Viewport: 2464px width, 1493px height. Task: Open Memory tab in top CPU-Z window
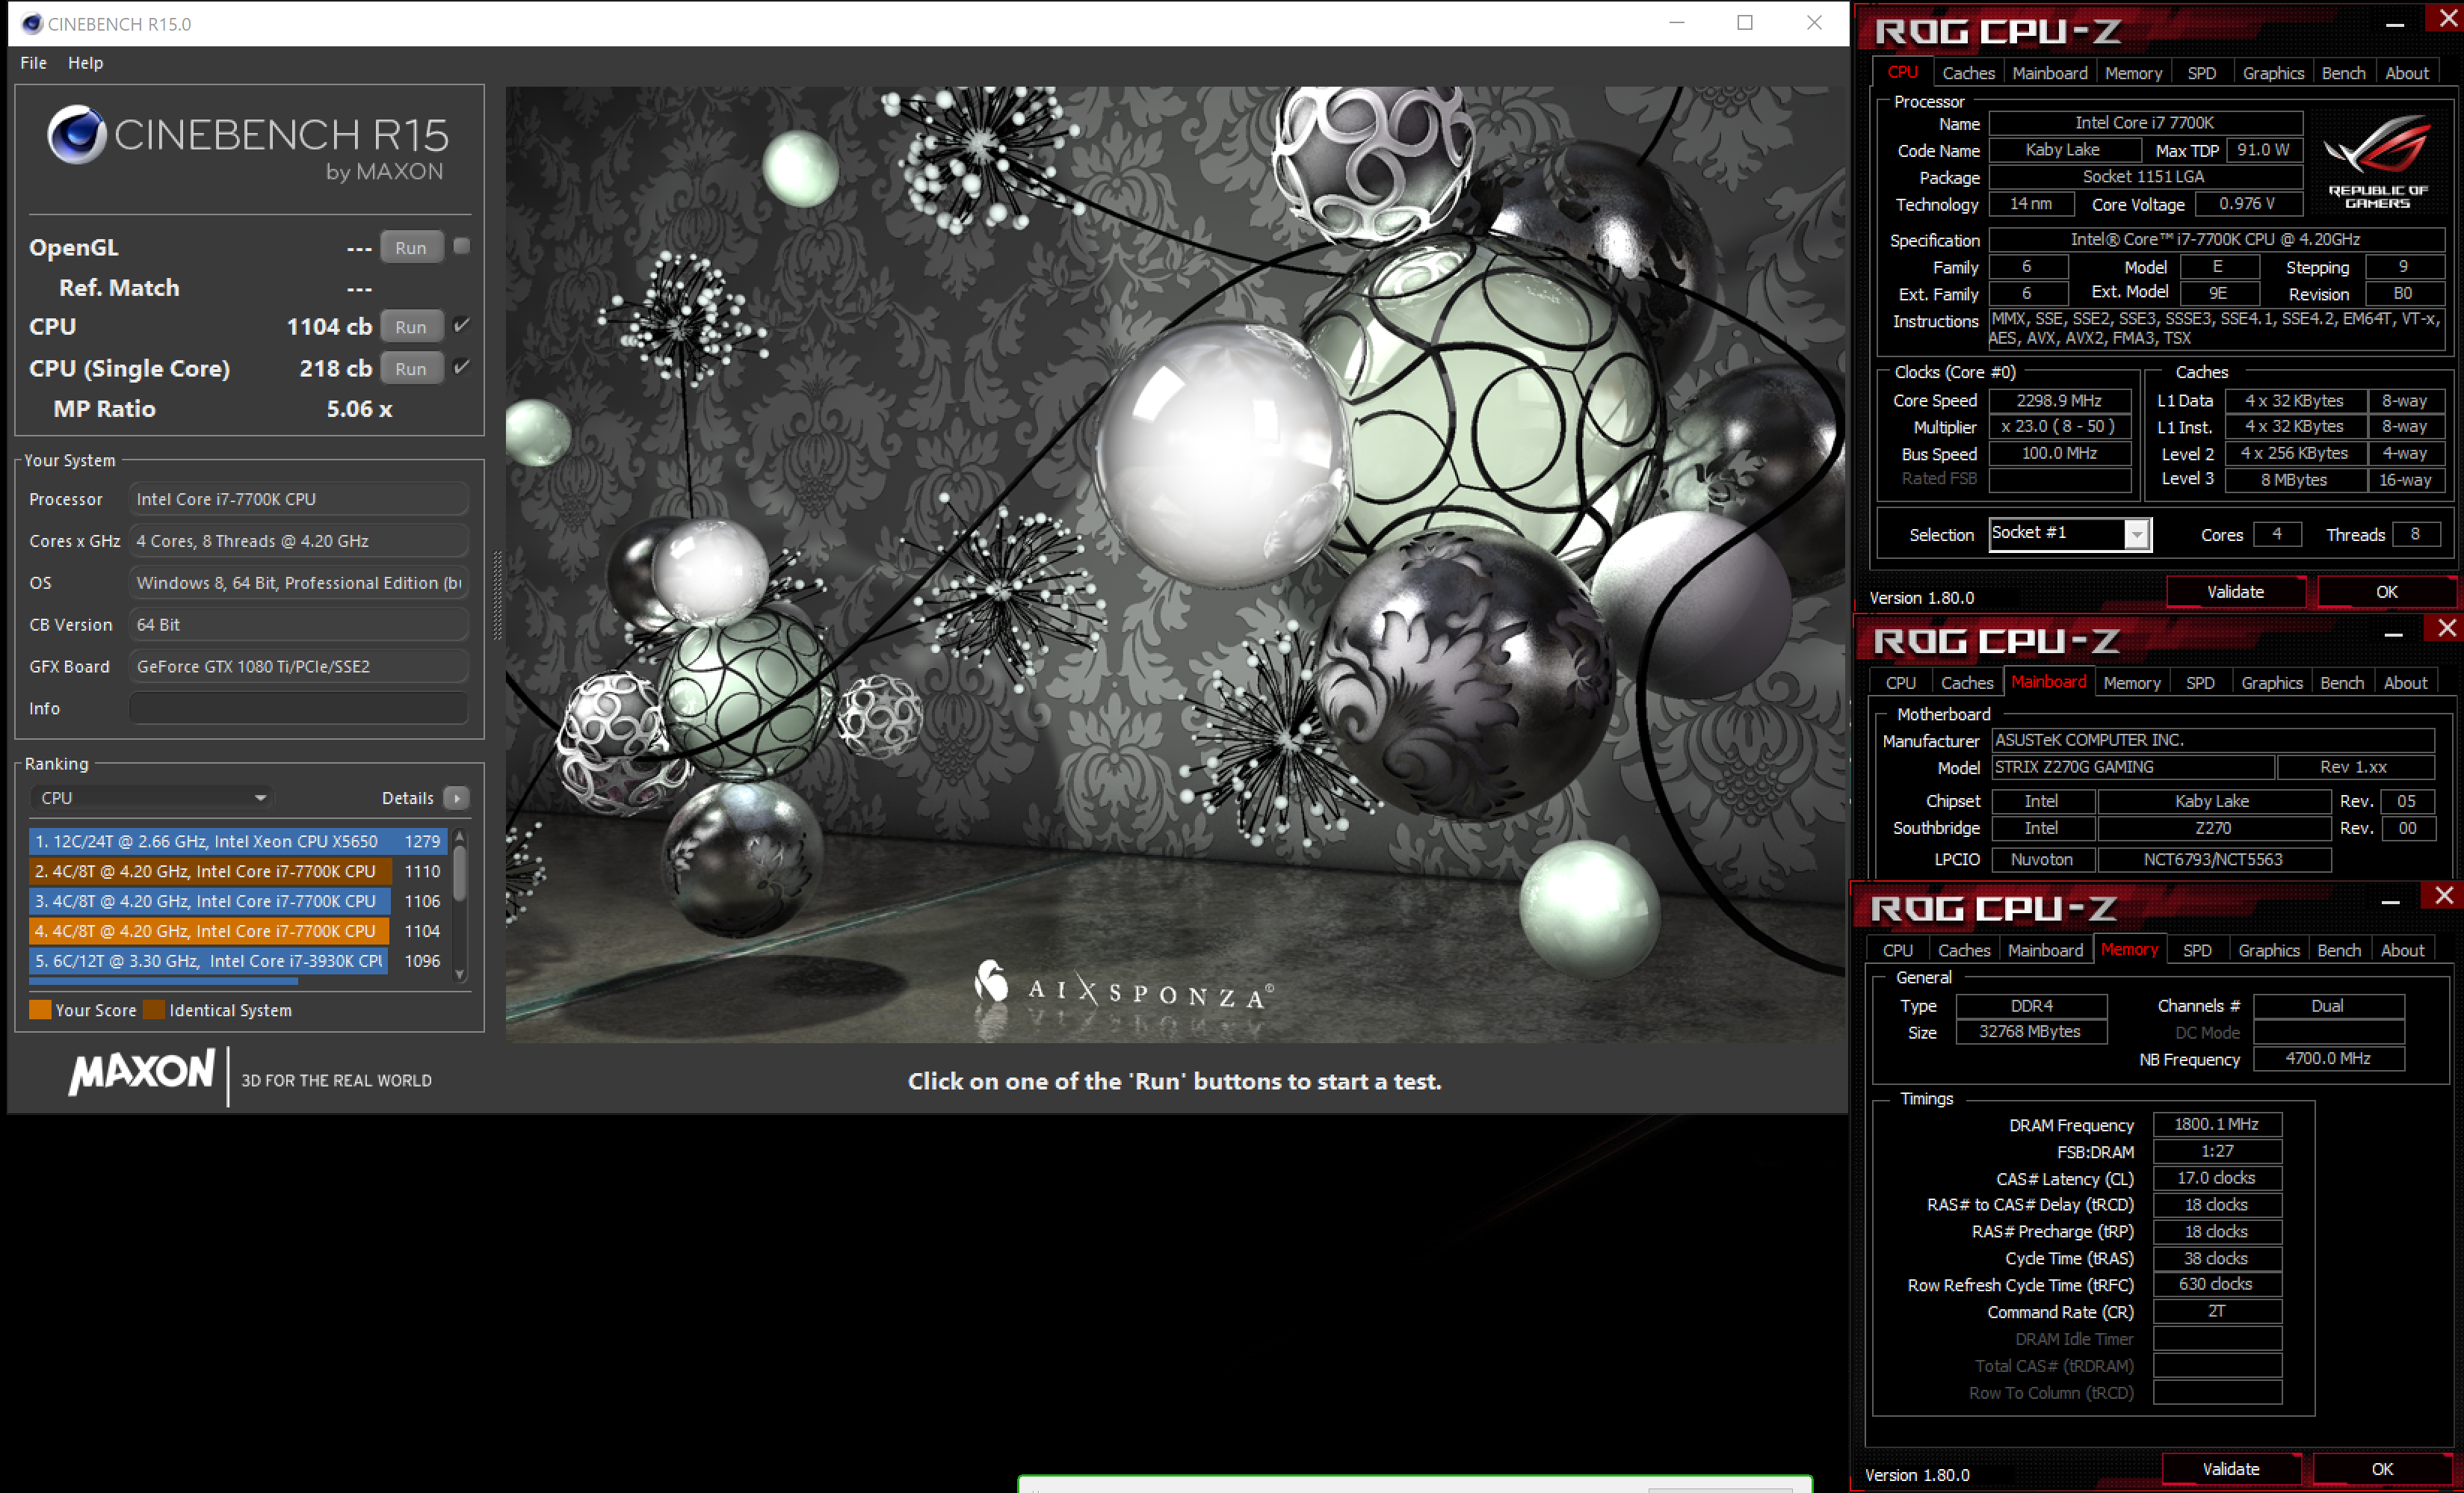click(x=2133, y=73)
